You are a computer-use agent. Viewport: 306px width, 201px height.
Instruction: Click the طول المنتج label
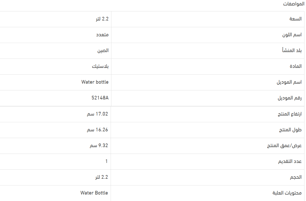[x=290, y=130]
